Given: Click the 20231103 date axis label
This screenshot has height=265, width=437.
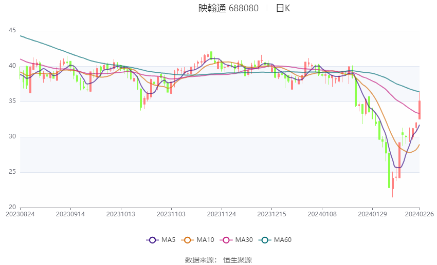Looking at the screenshot, I should tap(171, 214).
